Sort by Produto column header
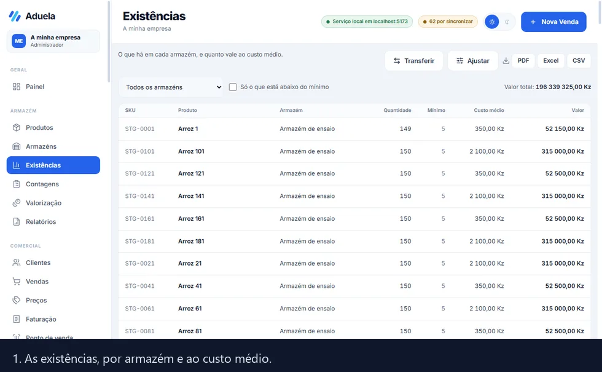 (187, 110)
